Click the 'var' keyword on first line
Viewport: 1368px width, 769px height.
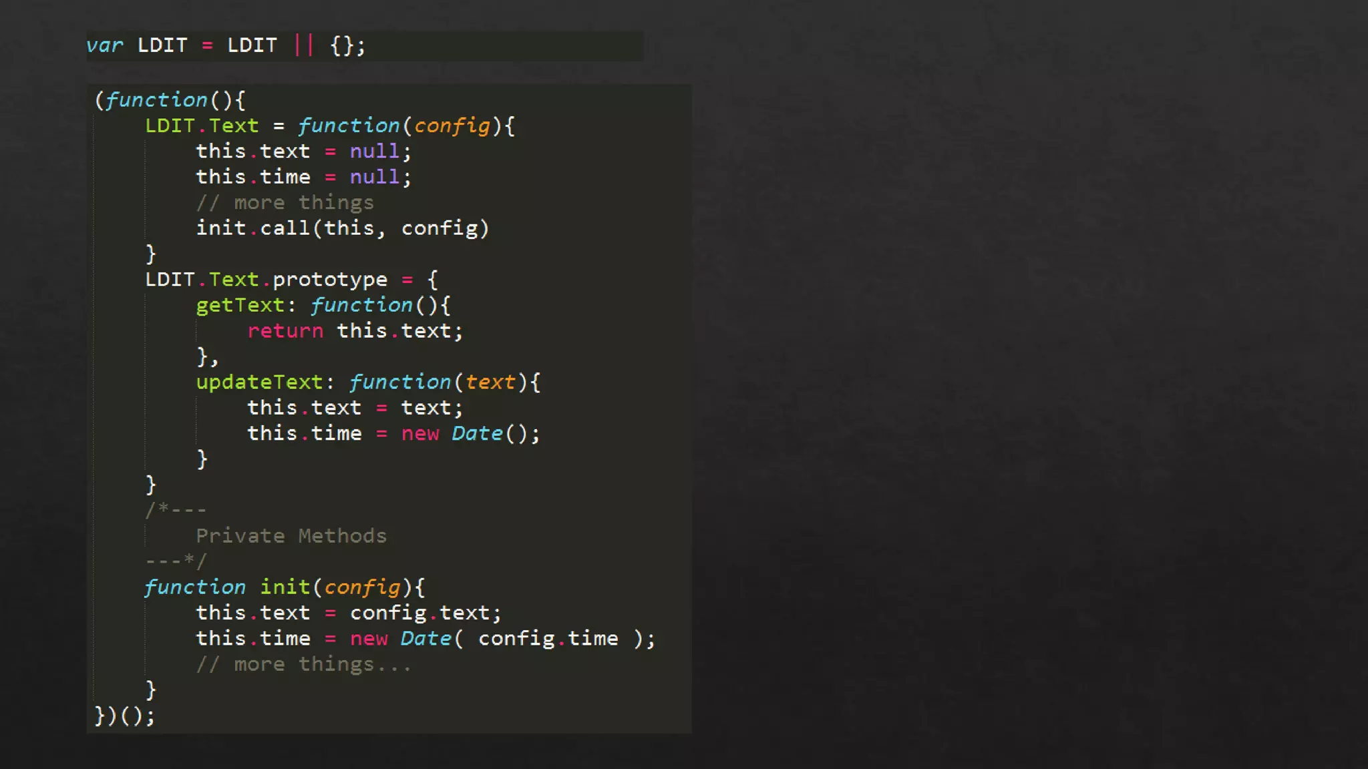click(x=105, y=45)
